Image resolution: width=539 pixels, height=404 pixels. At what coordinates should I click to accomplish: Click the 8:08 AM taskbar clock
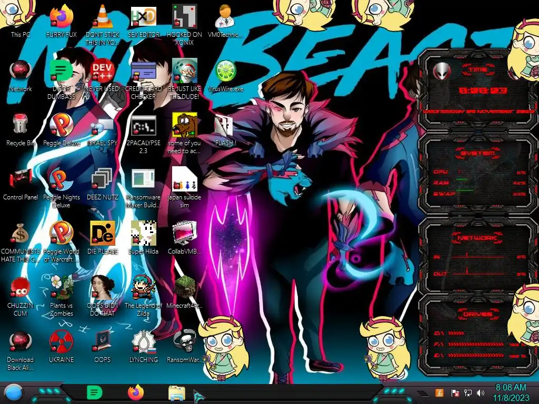[511, 392]
